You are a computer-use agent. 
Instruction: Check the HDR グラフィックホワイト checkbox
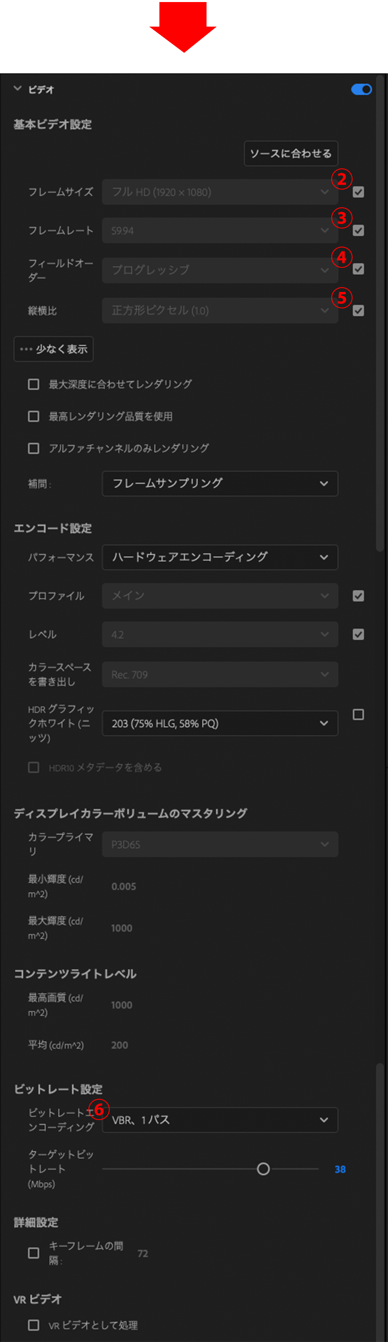pos(358,715)
